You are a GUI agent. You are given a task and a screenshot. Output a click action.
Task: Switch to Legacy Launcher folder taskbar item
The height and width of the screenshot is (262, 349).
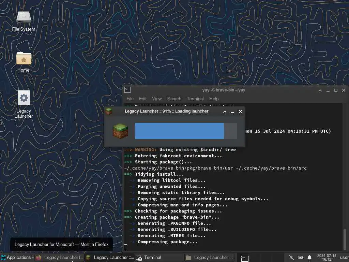tap(210, 258)
